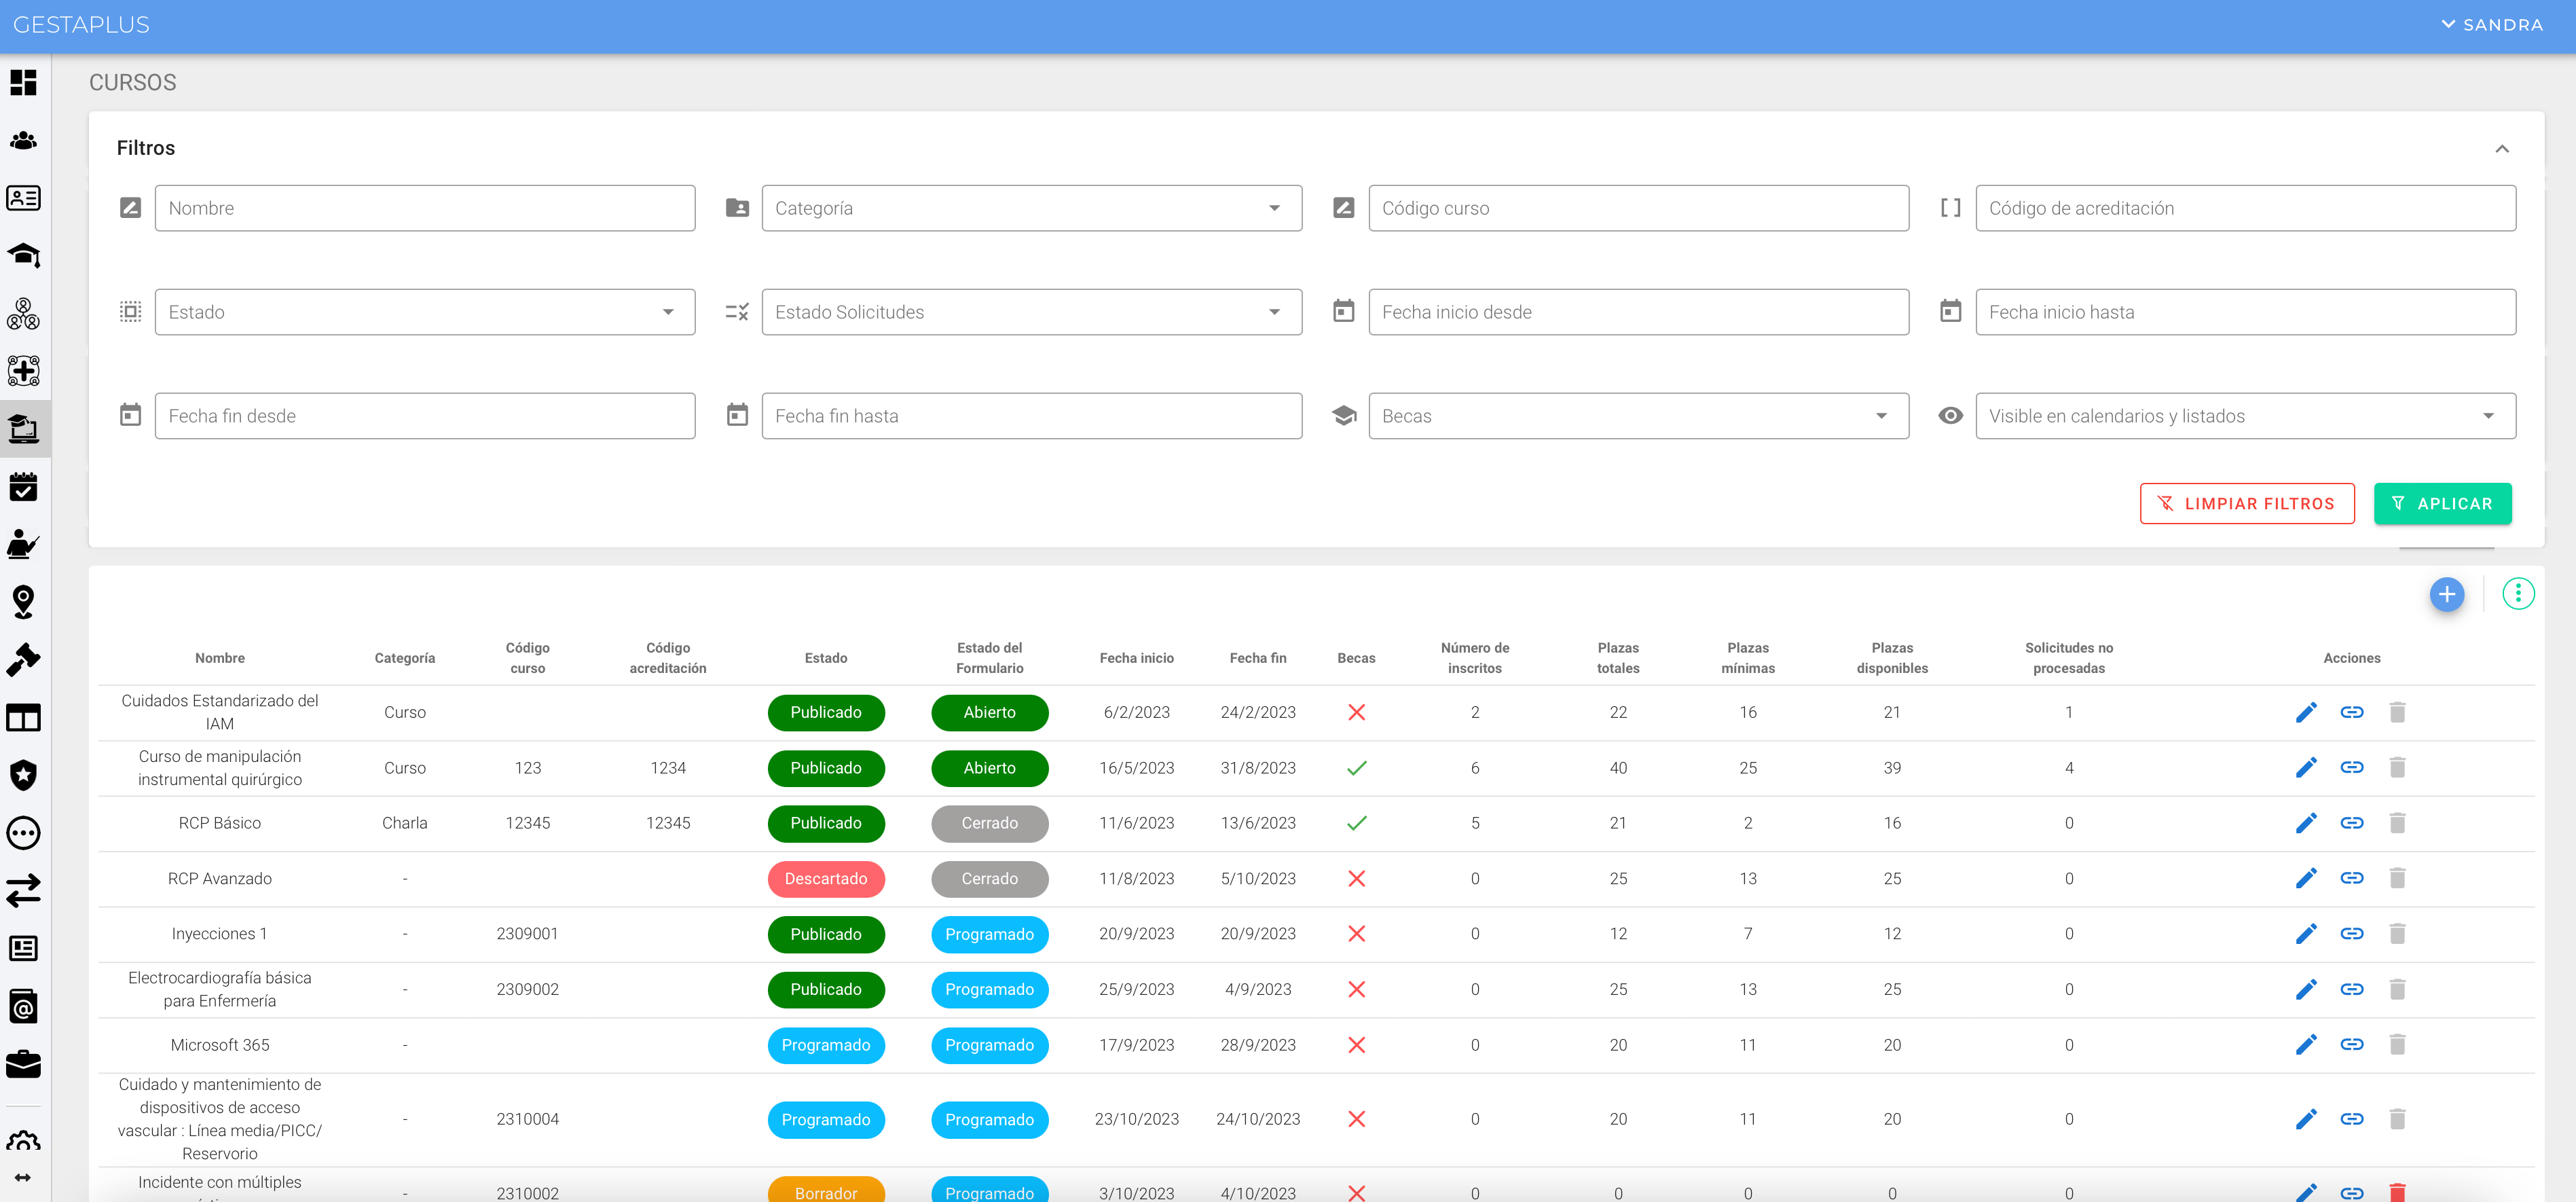Click the blue add course button

click(2446, 594)
